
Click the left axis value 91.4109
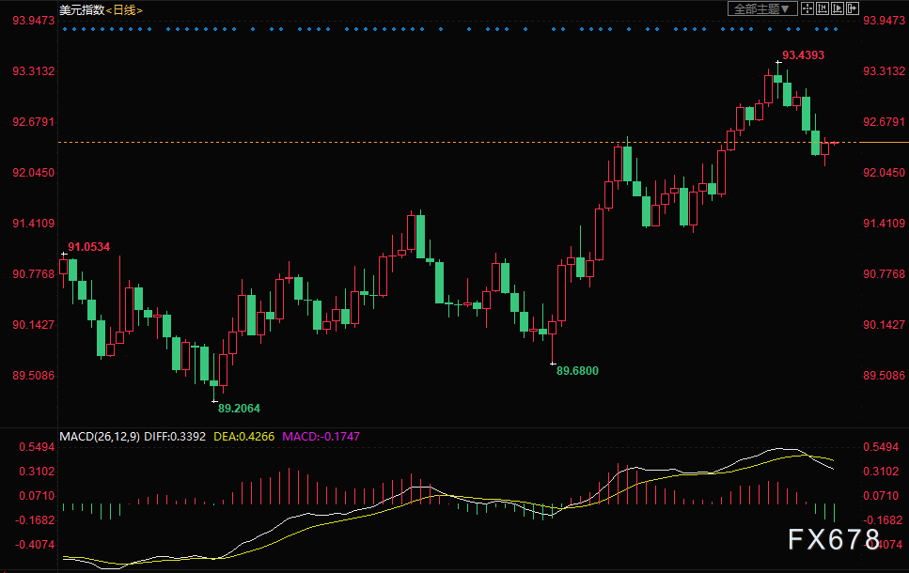(34, 223)
